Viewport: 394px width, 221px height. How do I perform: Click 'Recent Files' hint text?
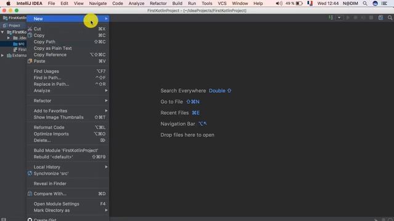point(175,113)
